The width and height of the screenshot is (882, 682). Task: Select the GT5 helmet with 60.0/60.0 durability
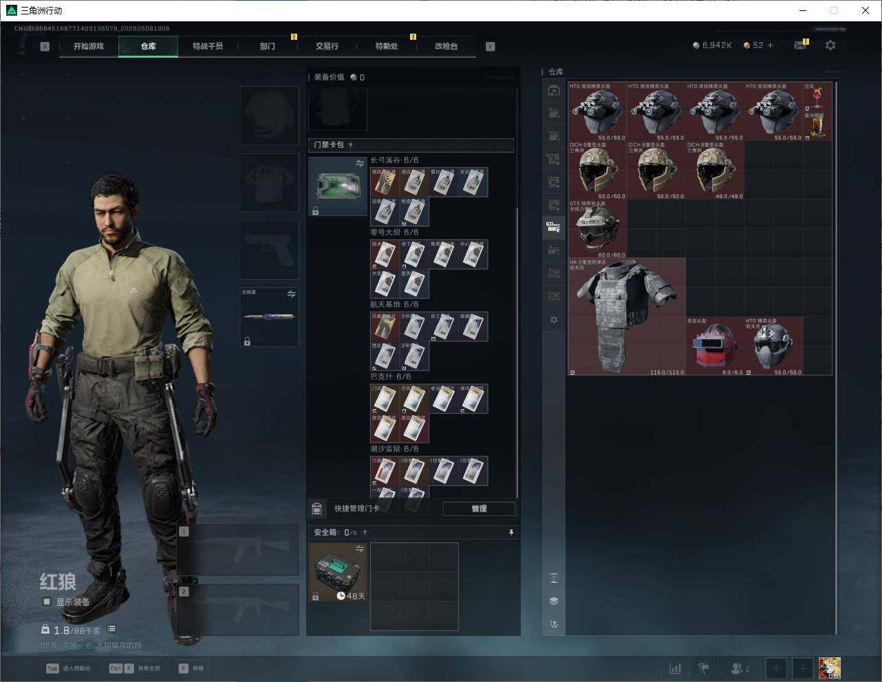[x=597, y=229]
